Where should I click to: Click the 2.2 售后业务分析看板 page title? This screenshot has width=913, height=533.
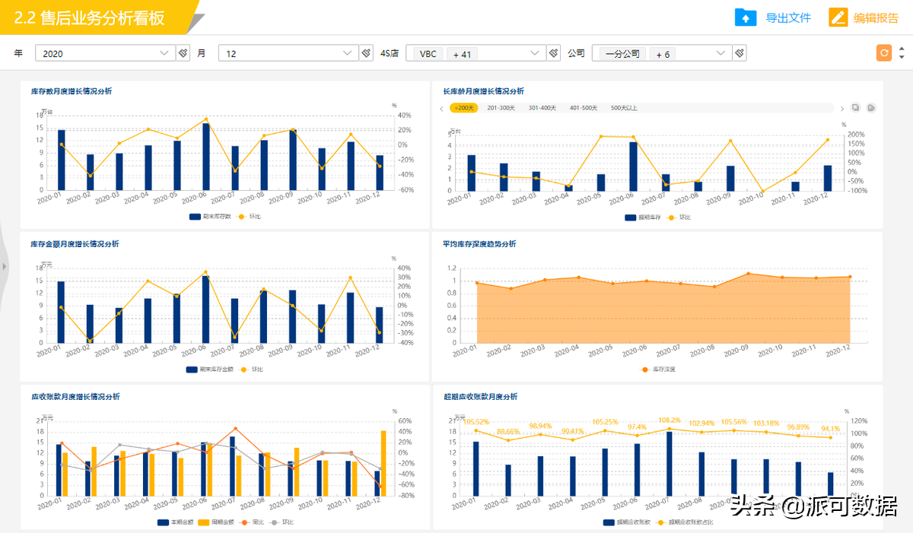[x=90, y=18]
